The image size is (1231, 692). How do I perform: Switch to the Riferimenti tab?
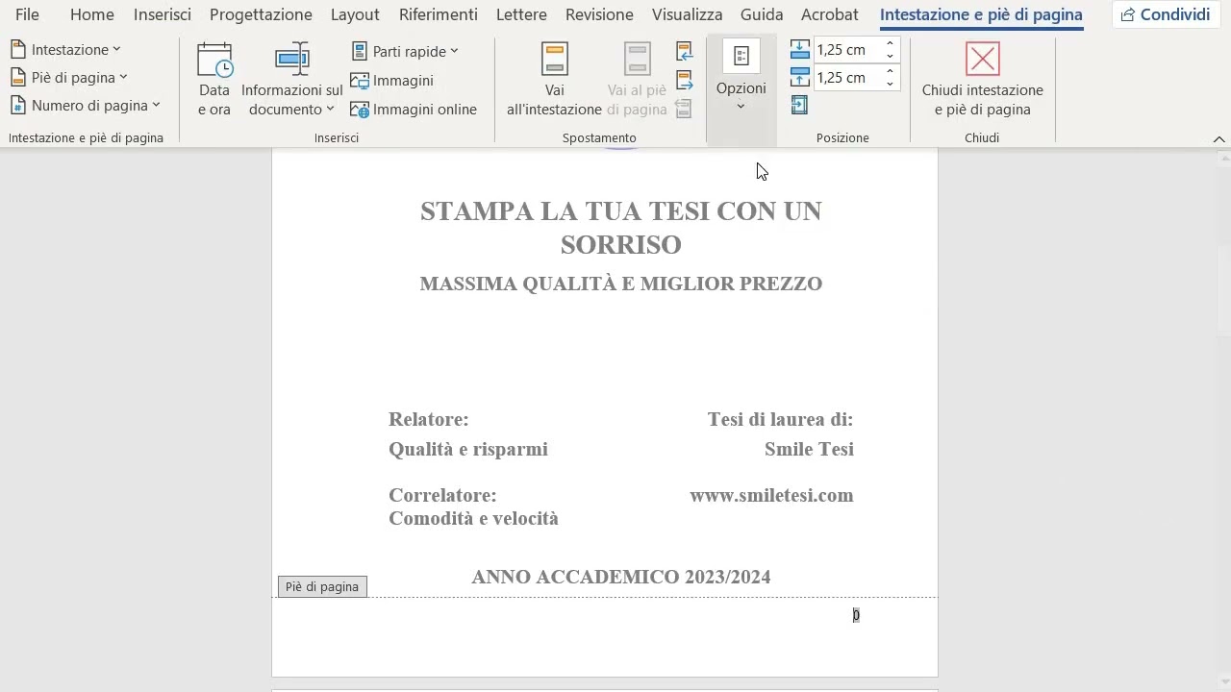coord(439,14)
